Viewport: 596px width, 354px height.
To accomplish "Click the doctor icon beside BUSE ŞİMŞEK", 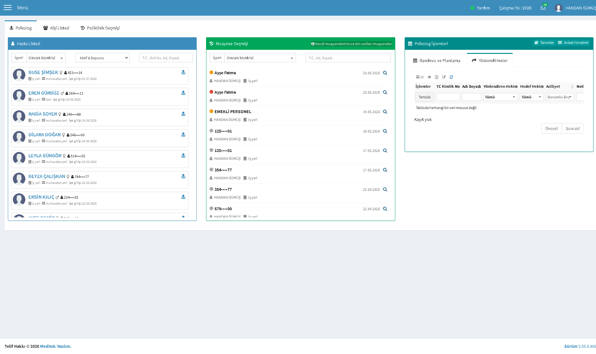I will coord(183,72).
